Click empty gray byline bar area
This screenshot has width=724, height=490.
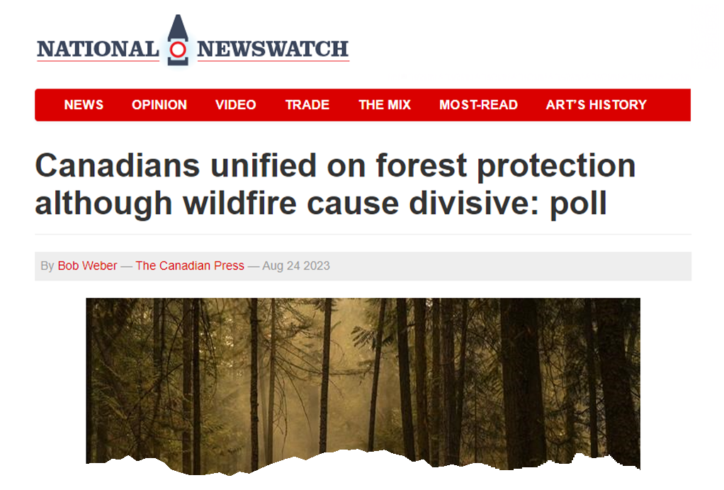508,266
